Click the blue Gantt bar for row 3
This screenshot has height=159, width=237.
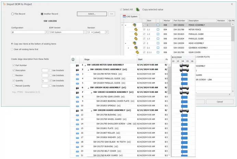[x=184, y=74]
